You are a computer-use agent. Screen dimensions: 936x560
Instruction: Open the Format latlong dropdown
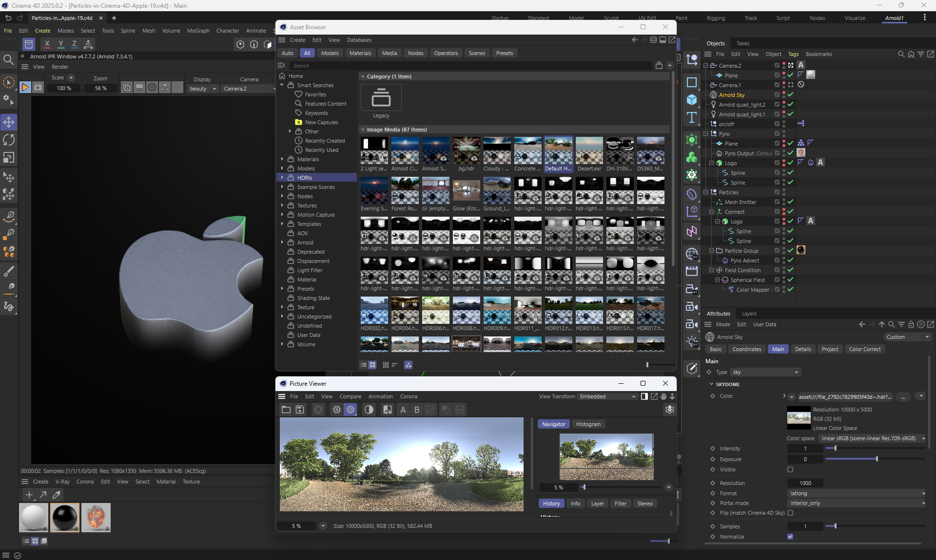857,493
